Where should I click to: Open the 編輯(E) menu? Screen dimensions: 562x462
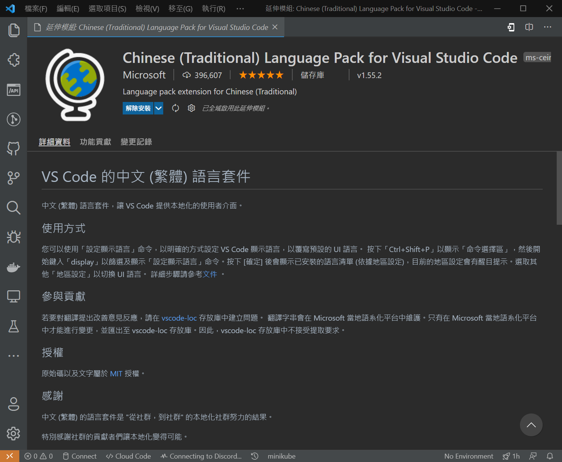[x=68, y=8]
